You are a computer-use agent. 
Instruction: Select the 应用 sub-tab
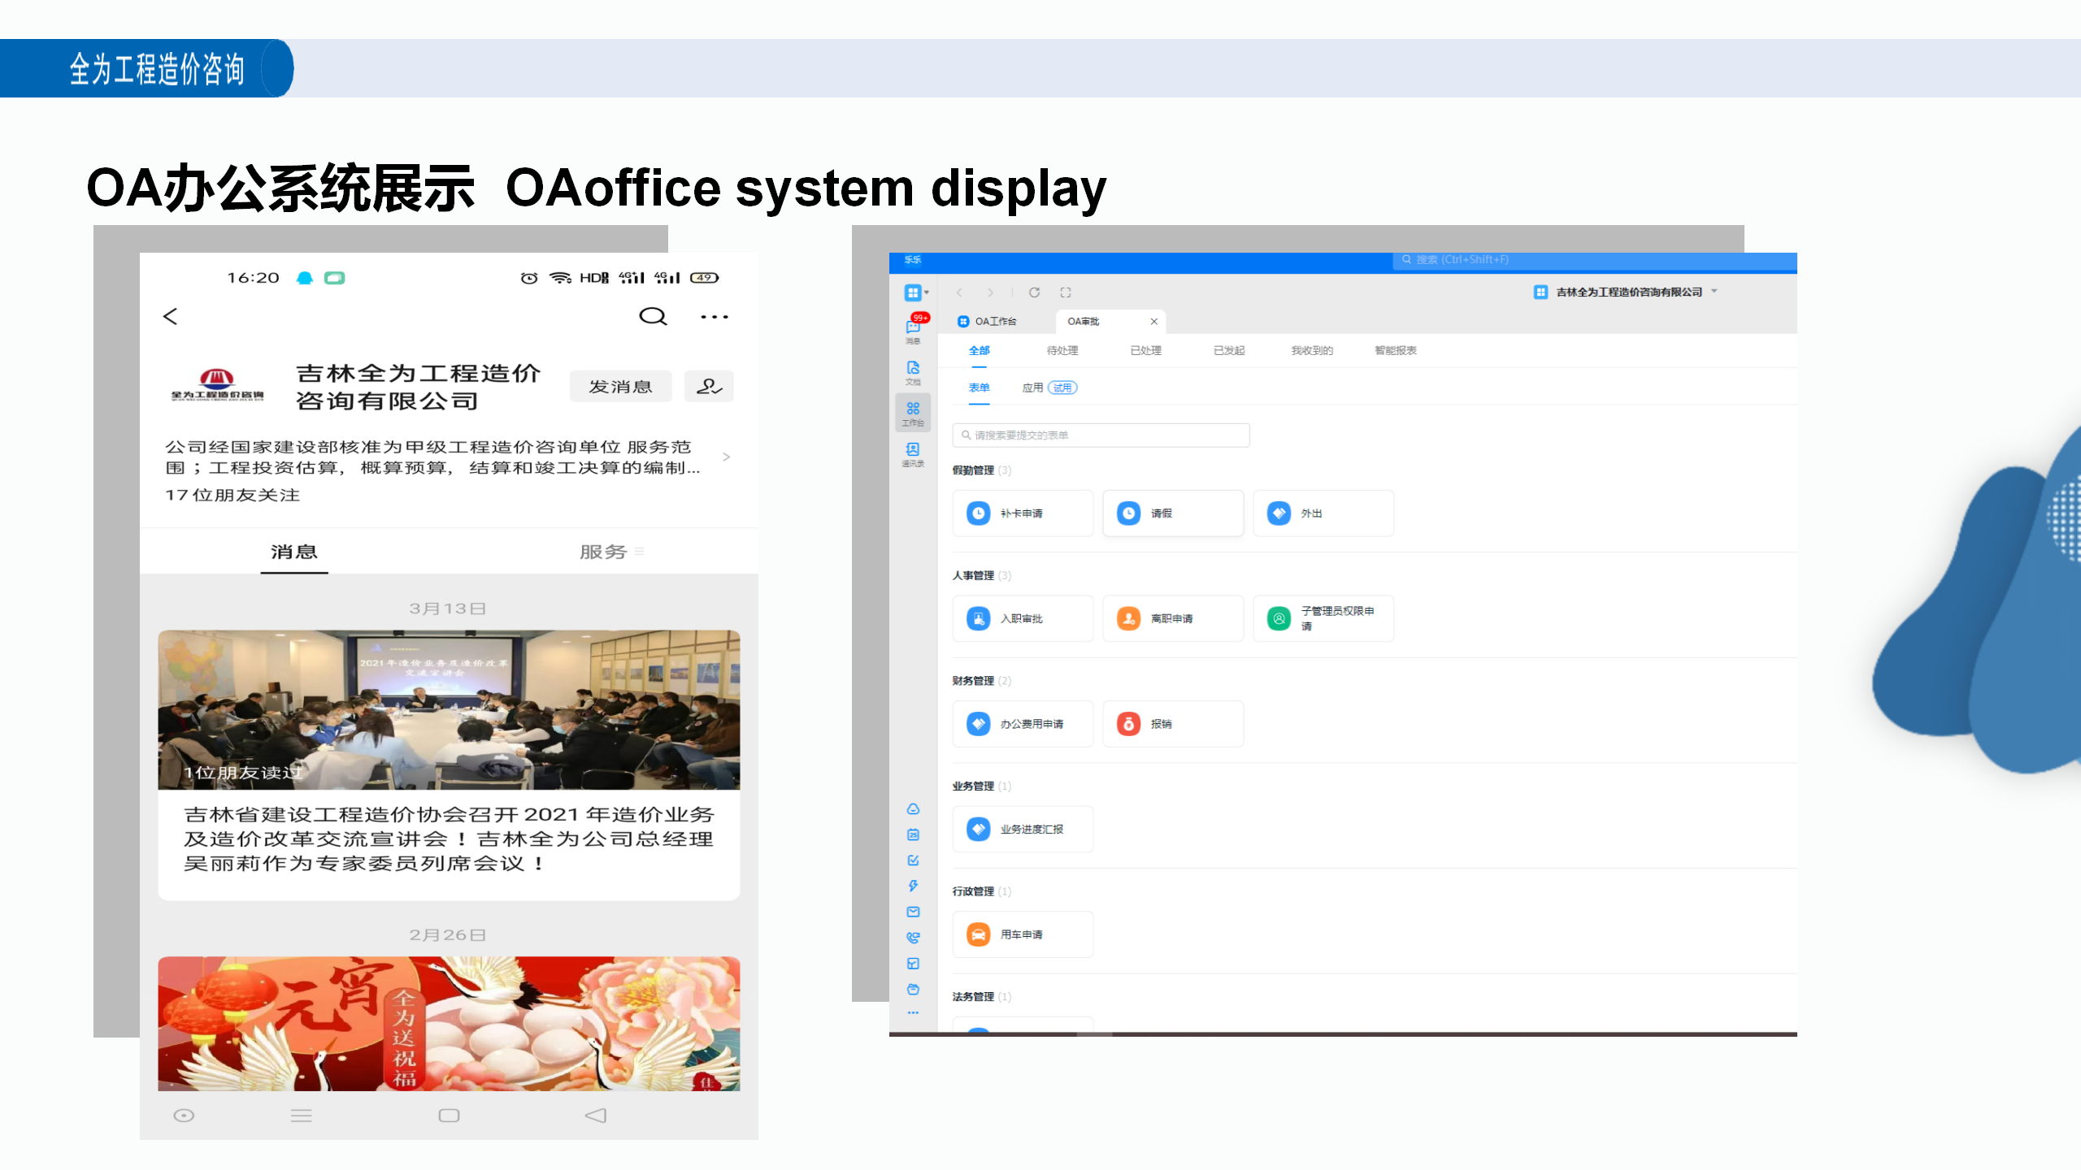[x=1032, y=388]
